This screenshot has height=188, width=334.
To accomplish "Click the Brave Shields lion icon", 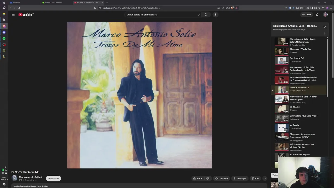I will point(232,8).
